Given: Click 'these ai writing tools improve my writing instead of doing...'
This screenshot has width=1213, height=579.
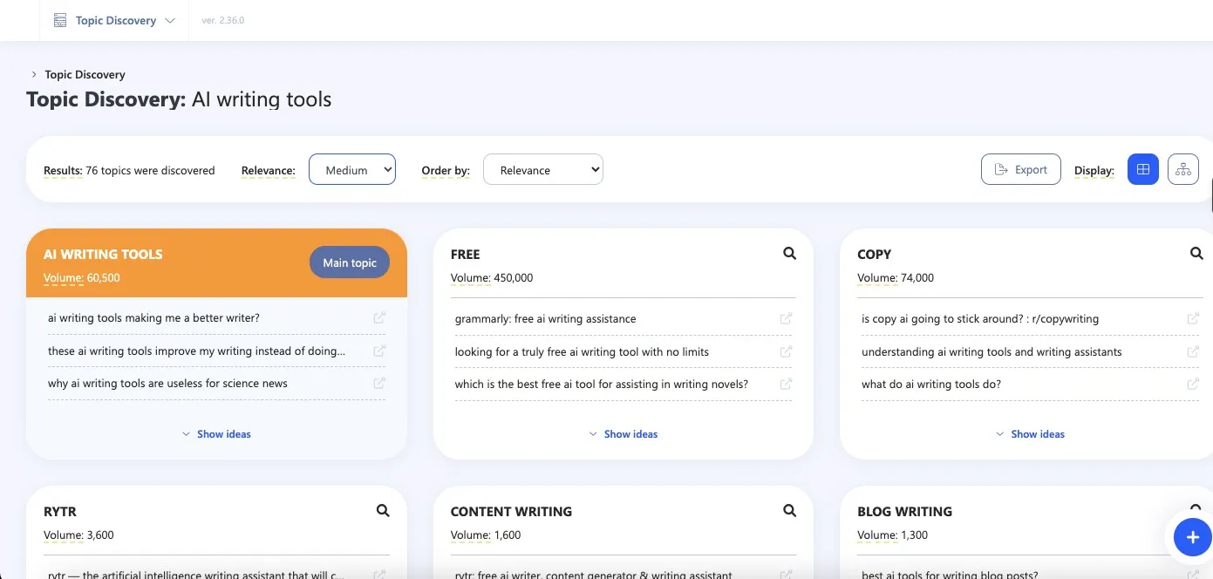Looking at the screenshot, I should (x=196, y=351).
